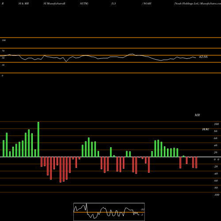Click the RSI axis label 100
Screen dimensions: 221x221
pyautogui.click(x=4, y=40)
